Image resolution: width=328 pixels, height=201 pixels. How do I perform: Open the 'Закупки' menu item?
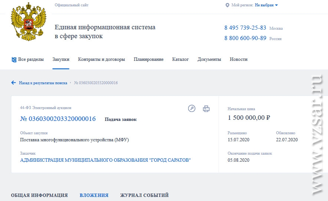(61, 59)
